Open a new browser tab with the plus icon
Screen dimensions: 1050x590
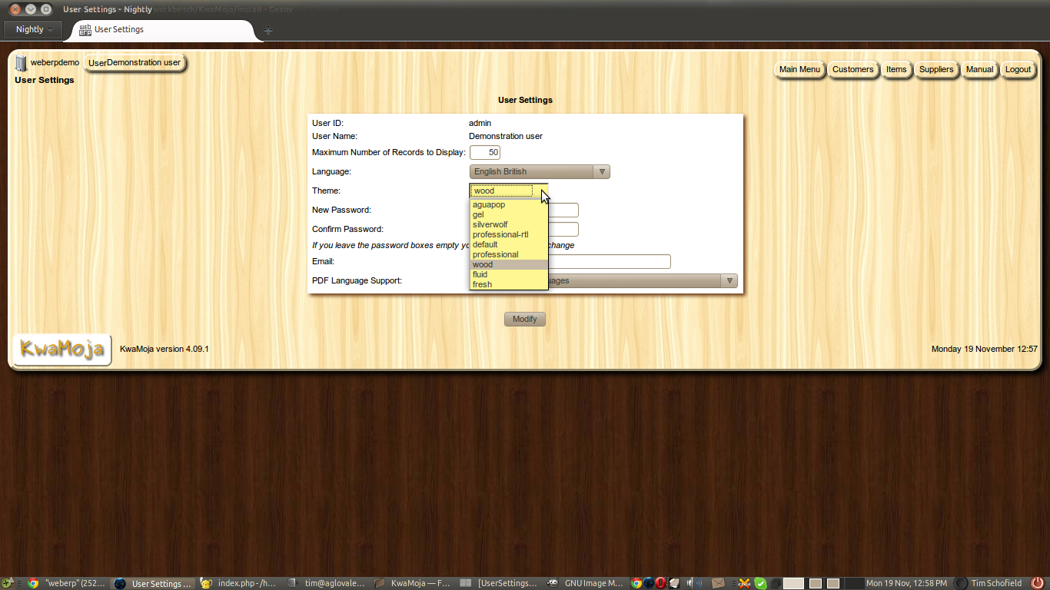(x=268, y=29)
